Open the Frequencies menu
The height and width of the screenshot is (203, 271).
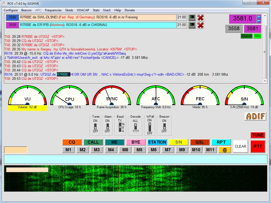[x=53, y=10]
